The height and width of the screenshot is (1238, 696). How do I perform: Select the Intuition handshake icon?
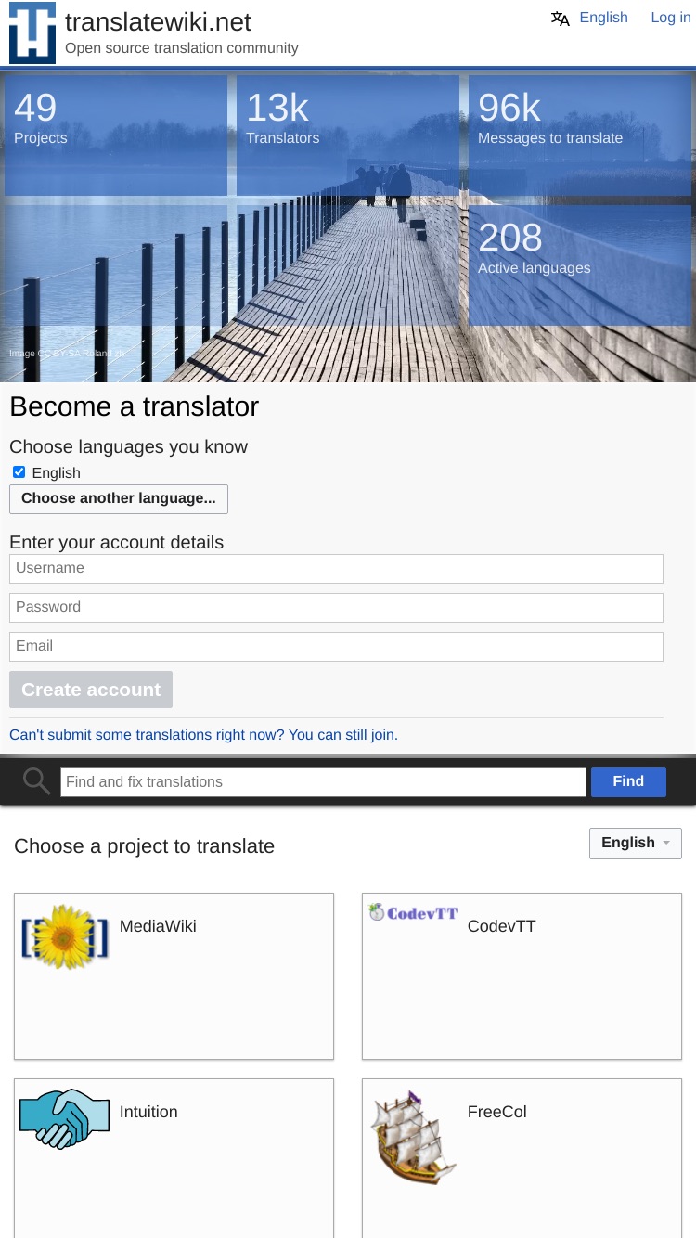(65, 1118)
